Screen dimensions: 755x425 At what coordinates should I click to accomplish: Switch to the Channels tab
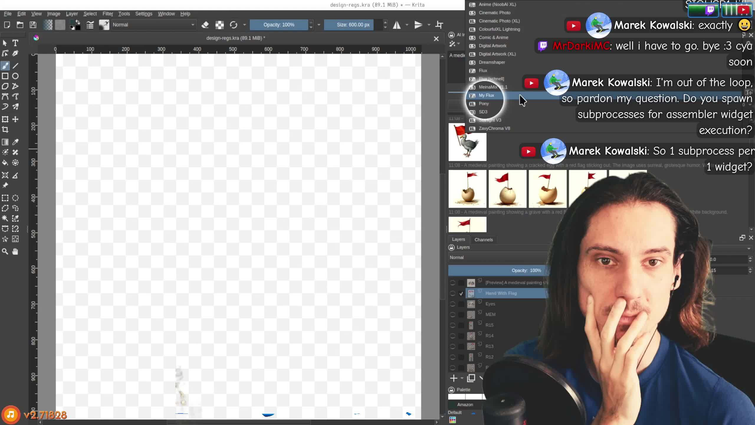tap(483, 240)
